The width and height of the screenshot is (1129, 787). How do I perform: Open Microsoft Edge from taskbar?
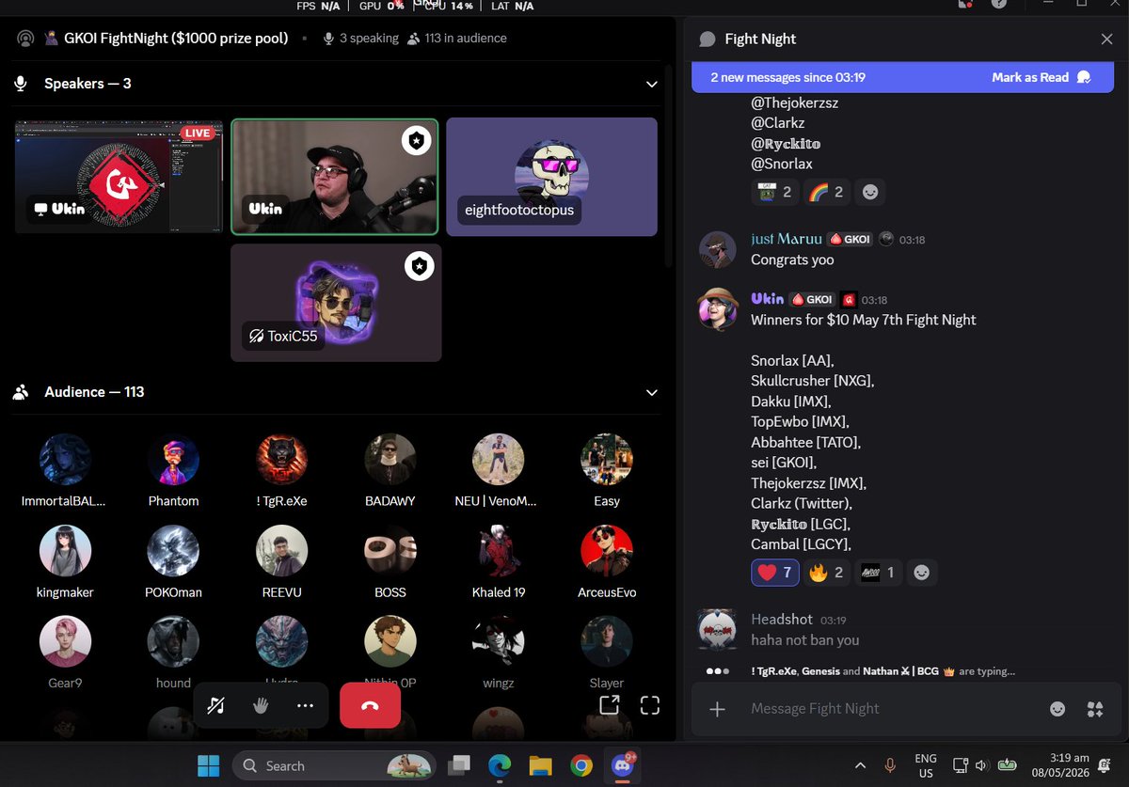tap(500, 765)
